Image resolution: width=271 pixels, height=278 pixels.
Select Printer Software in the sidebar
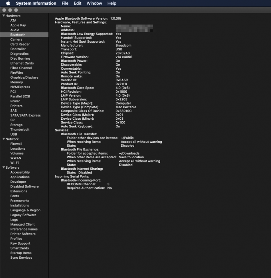[23, 234]
